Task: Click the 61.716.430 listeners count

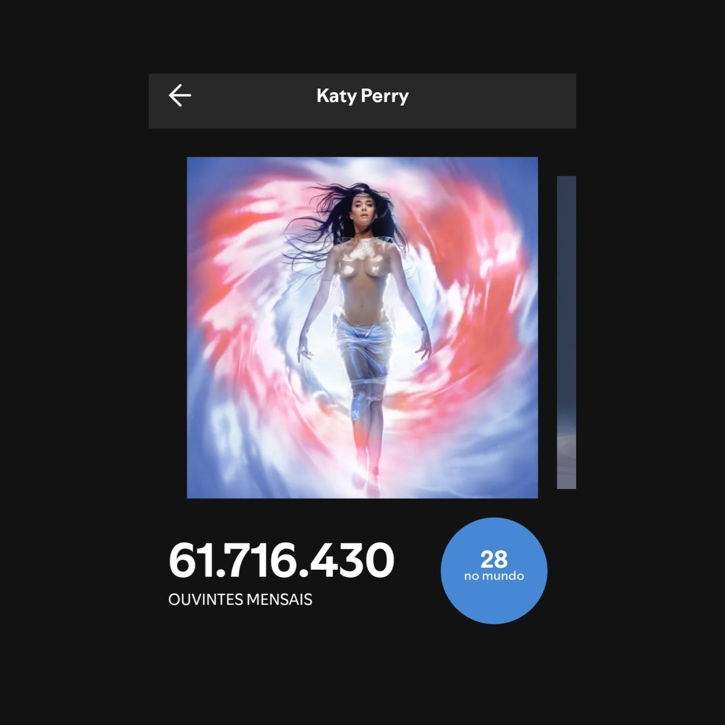Action: (x=281, y=560)
